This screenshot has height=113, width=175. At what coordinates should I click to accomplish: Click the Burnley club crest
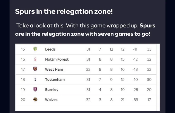point(35,89)
